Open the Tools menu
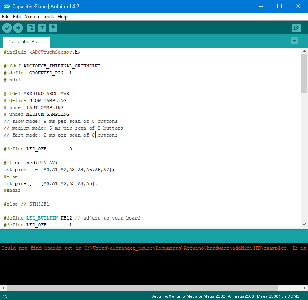The image size is (308, 300). click(x=48, y=17)
